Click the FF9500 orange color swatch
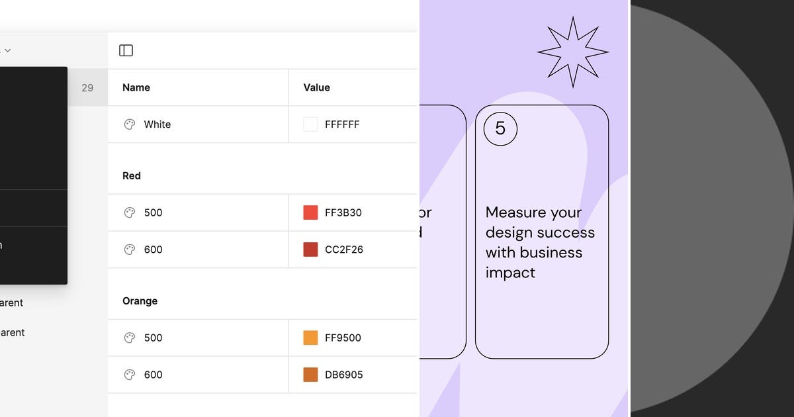Image resolution: width=794 pixels, height=417 pixels. [x=310, y=338]
